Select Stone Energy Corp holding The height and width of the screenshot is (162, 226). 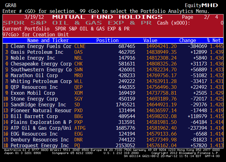pyautogui.click(x=113, y=99)
